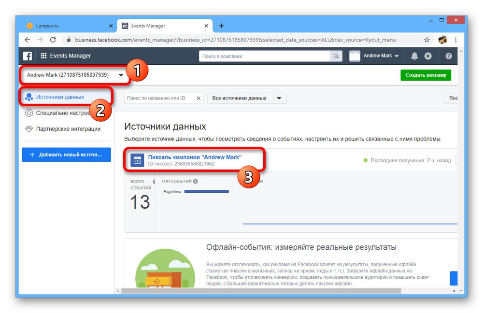483x313 pixels.
Task: Click Последнее получение status text
Action: (x=410, y=160)
